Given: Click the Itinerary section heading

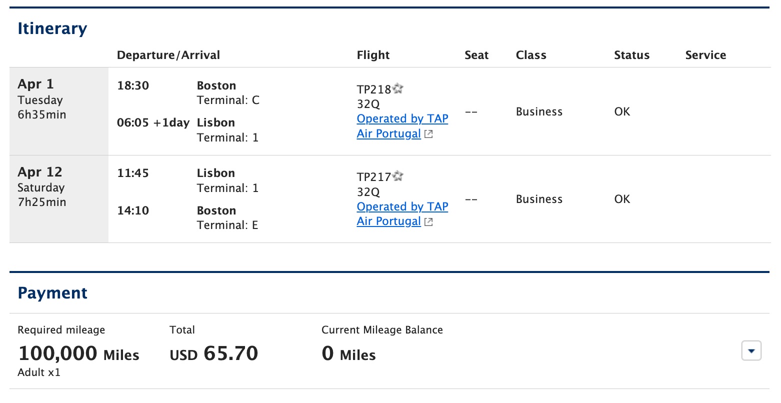Looking at the screenshot, I should point(52,28).
